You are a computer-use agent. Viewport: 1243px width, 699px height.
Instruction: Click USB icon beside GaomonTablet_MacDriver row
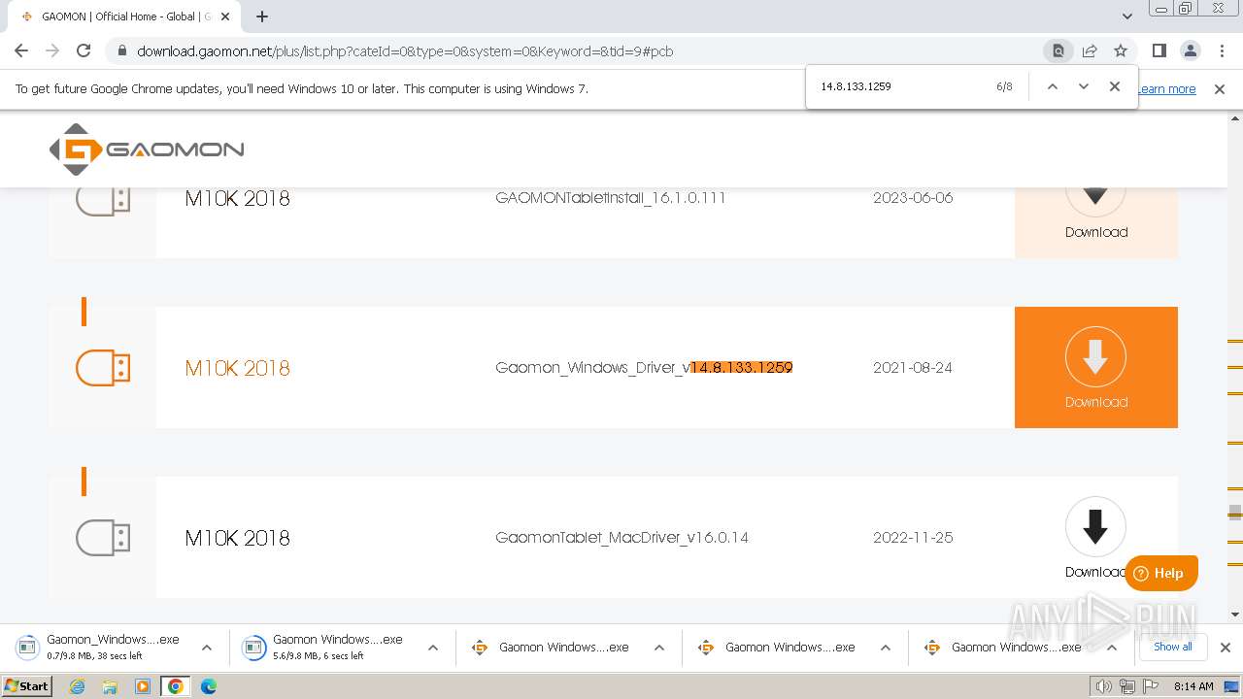(103, 538)
